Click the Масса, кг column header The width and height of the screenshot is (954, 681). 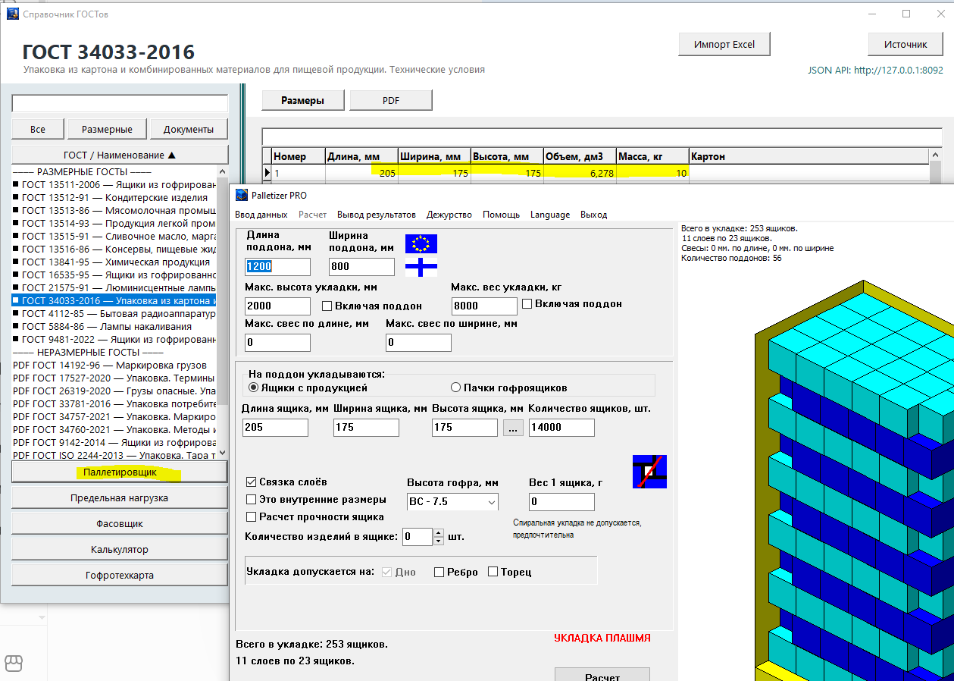[x=652, y=156]
